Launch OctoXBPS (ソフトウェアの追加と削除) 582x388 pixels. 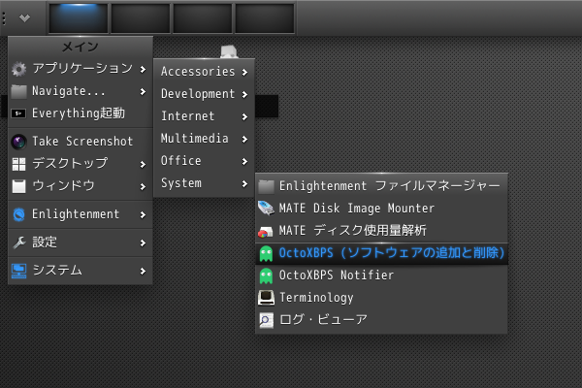click(381, 253)
